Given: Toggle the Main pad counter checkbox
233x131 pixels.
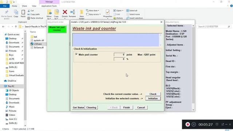Looking at the screenshot, I should [76, 54].
